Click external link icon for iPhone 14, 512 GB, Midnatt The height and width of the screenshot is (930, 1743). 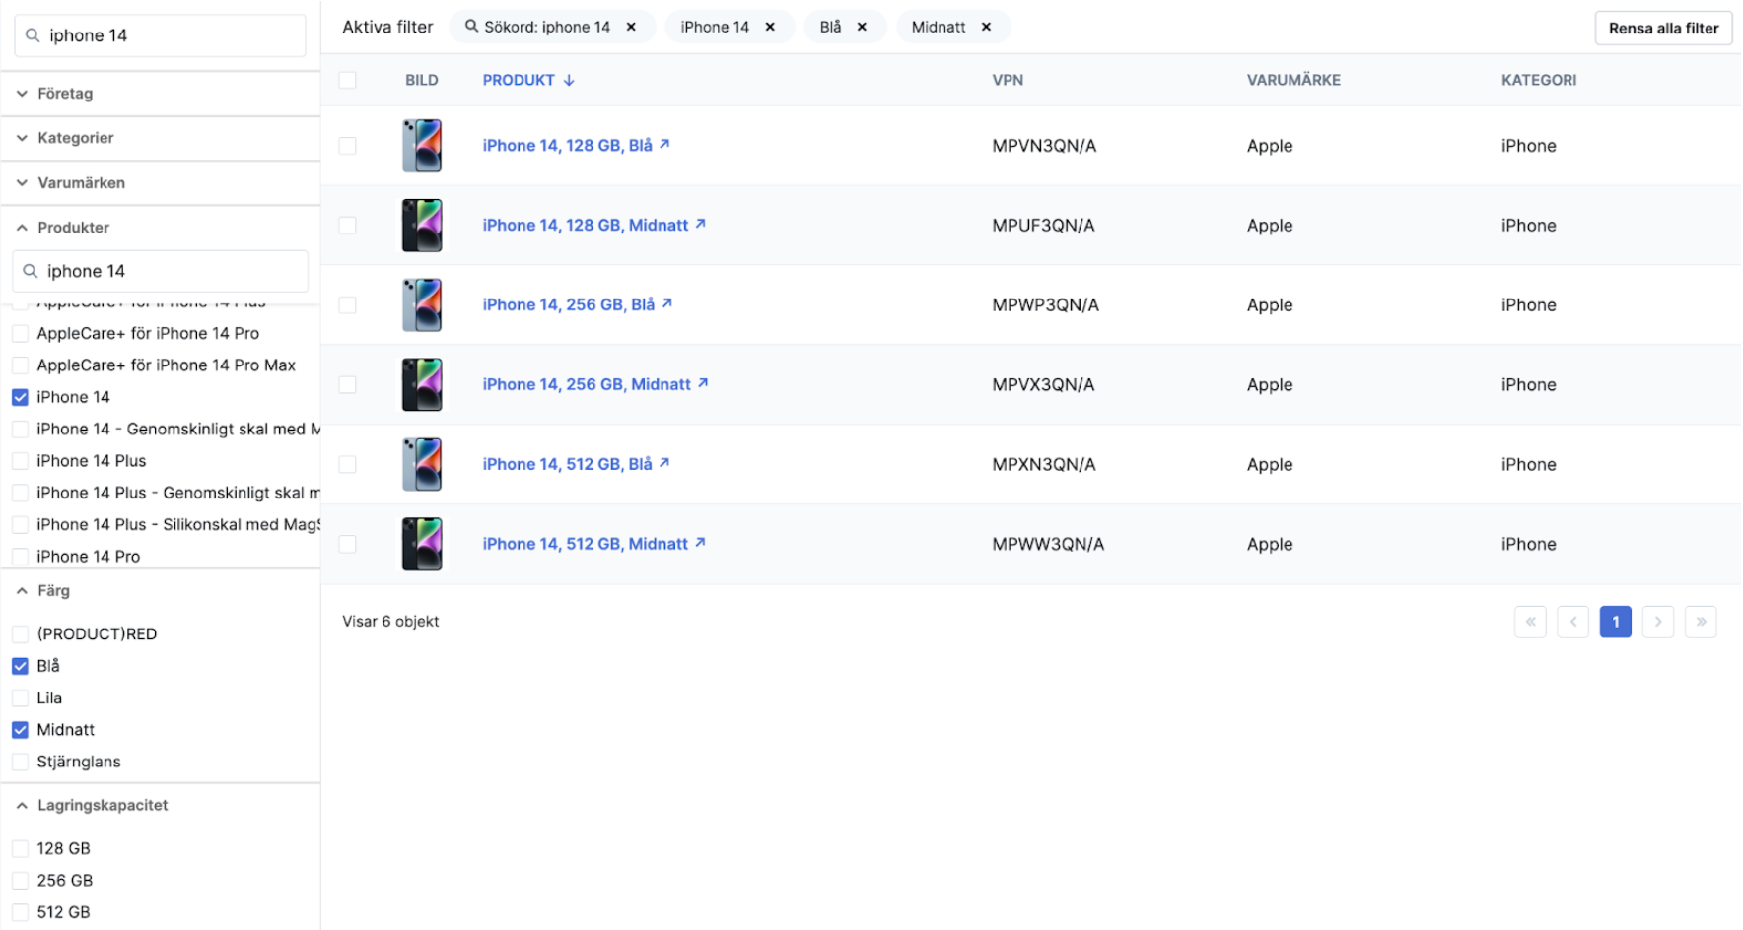click(x=700, y=543)
